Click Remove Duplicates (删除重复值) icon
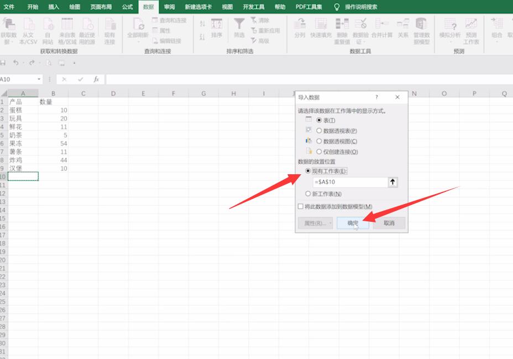This screenshot has height=359, width=513. coord(342,24)
